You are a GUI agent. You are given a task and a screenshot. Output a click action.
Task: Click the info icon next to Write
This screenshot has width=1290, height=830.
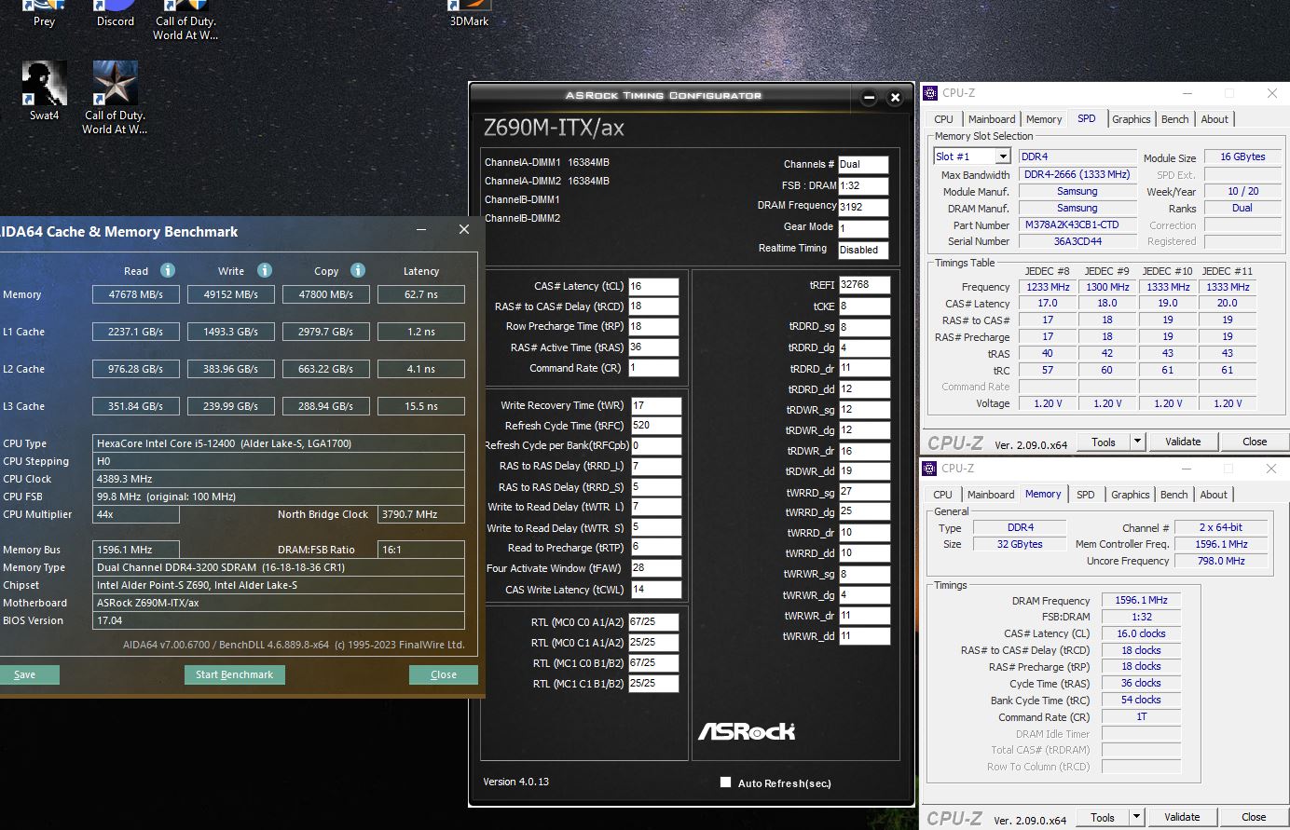click(x=265, y=270)
